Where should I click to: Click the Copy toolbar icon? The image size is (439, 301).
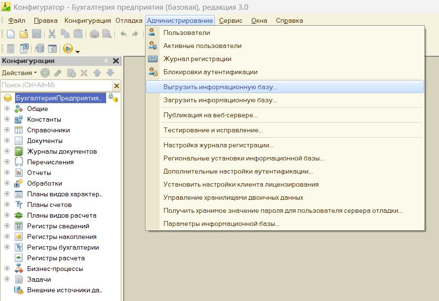65,34
